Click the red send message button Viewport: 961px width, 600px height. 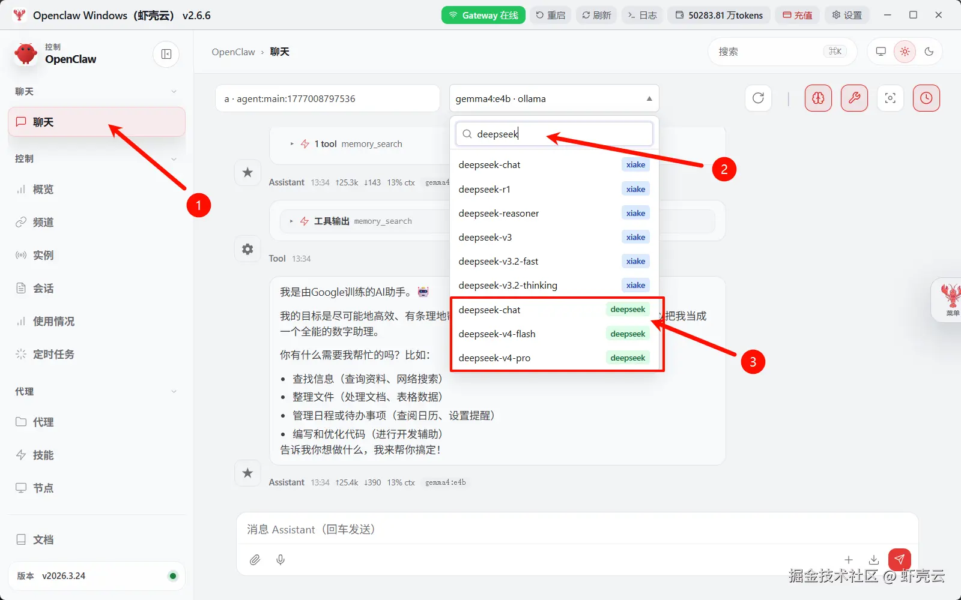pyautogui.click(x=899, y=560)
